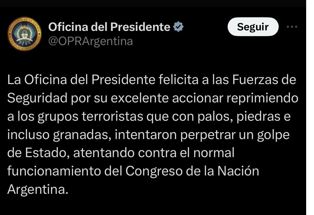Click the words "Fuerzas de" in tweet
This screenshot has width=314, height=215.
(x=264, y=80)
